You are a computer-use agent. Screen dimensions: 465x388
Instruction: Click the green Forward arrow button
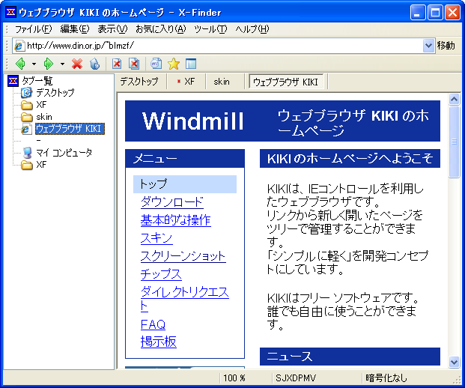(x=49, y=64)
